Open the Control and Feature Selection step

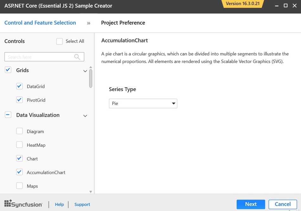[40, 22]
